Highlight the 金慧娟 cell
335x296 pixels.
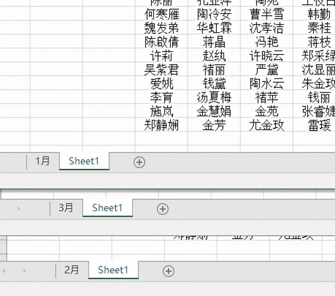(214, 111)
